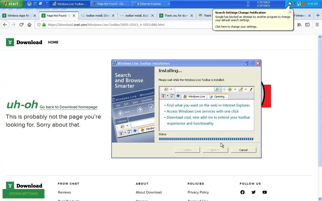Toggle the Firefox sidebar icon
Viewport: 322px width, 201px height.
click(307, 25)
